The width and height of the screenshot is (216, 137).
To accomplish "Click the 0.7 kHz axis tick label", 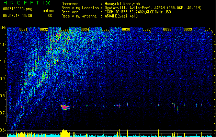I will pos(3,113).
